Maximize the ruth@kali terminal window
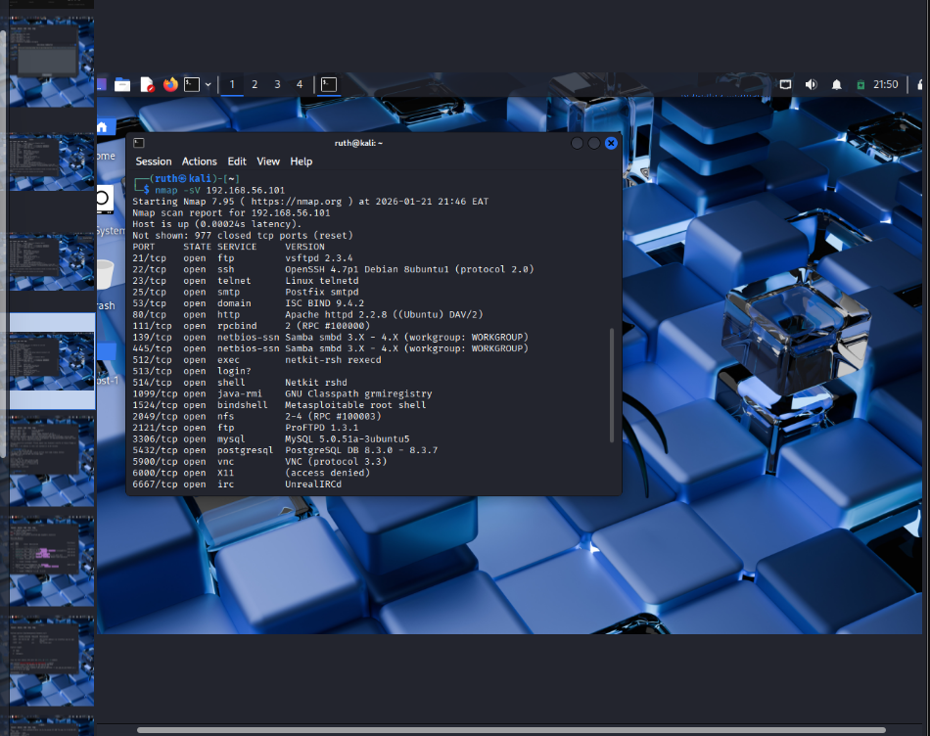The width and height of the screenshot is (930, 736). pyautogui.click(x=593, y=143)
